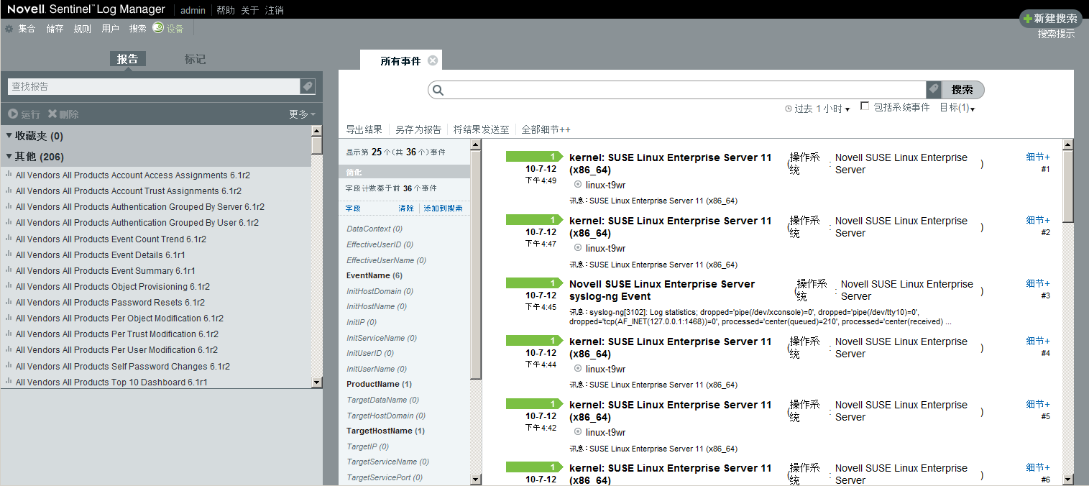Select linux-t9wr radio in event #4
The image size is (1089, 486).
[x=578, y=369]
